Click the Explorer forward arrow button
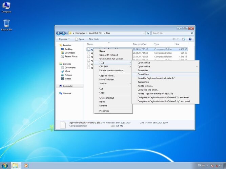Image resolution: width=226 pixels, height=169 pixels. tap(63, 33)
